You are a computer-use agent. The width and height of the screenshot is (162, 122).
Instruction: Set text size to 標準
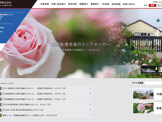point(153,5)
